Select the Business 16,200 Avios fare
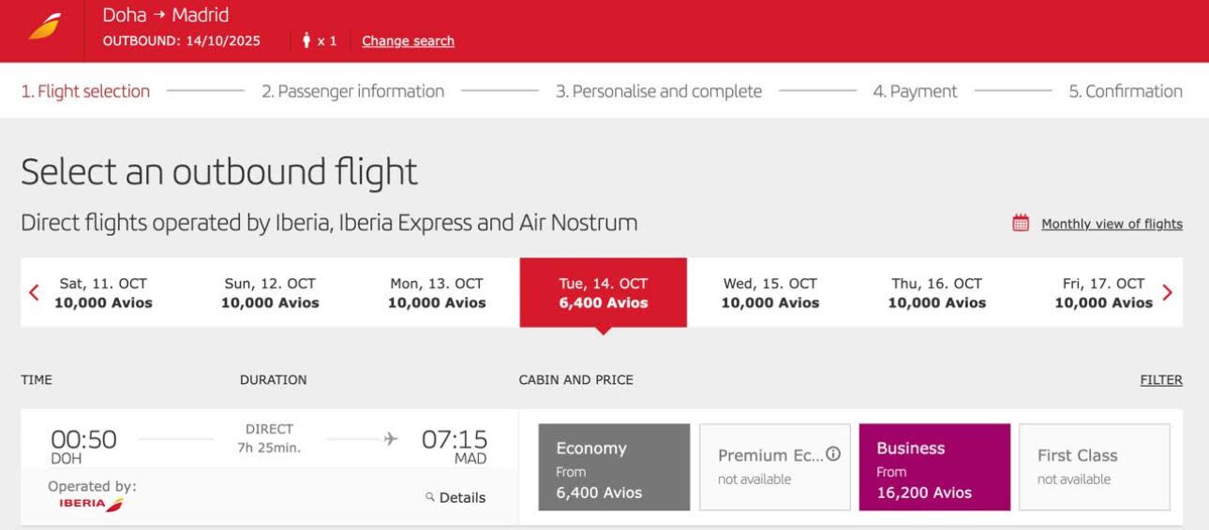The image size is (1209, 530). (x=934, y=467)
